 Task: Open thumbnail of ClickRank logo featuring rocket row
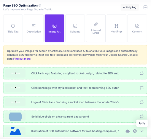point(15,73)
